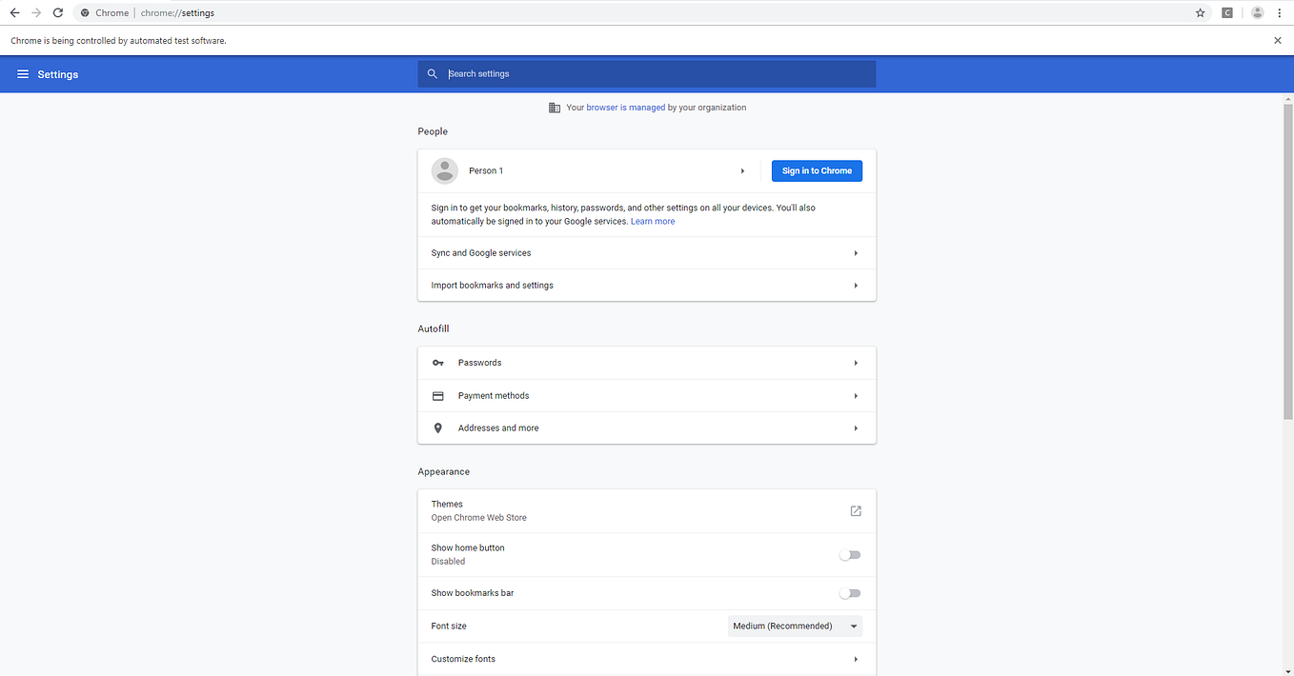This screenshot has height=676, width=1294.
Task: Turn on the Show bookmarks bar toggle
Action: (849, 592)
